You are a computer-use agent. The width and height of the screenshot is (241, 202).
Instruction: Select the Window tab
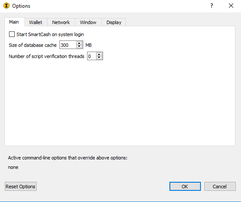pyautogui.click(x=88, y=22)
